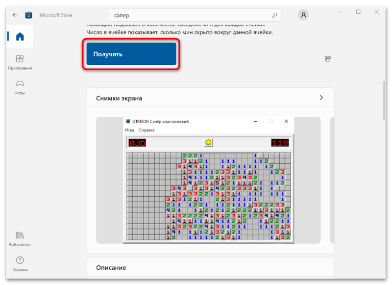Click the Снимки экрана heading
The image size is (392, 285).
pos(119,98)
